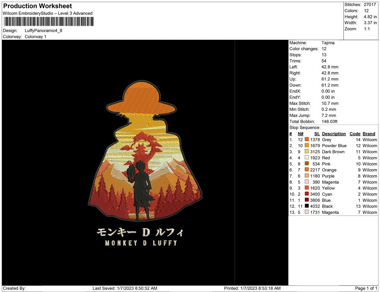This screenshot has height=292, width=380.
Task: Click the Up value '61.2 mm'
Action: pos(330,79)
